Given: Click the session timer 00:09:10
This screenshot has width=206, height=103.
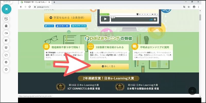Looking at the screenshot, I should pyautogui.click(x=7, y=2).
